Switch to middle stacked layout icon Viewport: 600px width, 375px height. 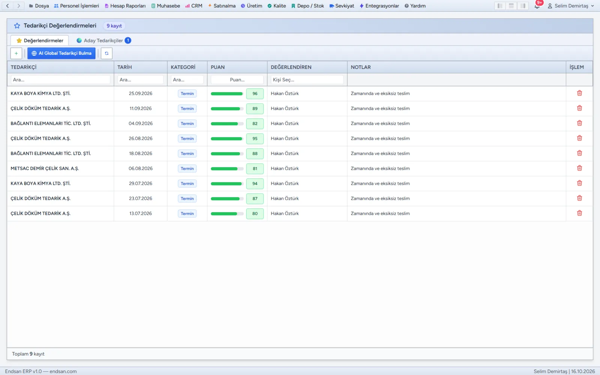tap(511, 6)
